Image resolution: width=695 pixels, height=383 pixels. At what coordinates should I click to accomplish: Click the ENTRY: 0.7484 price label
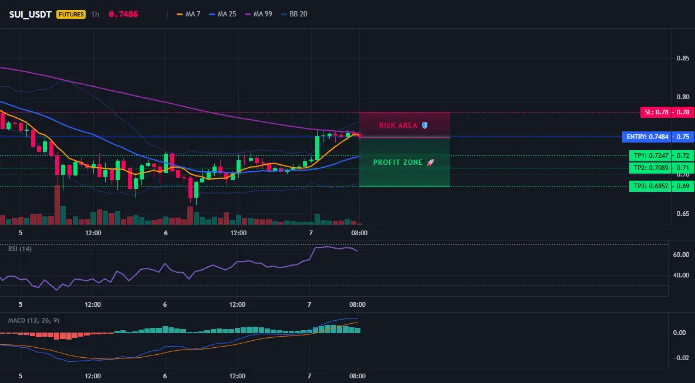point(647,137)
